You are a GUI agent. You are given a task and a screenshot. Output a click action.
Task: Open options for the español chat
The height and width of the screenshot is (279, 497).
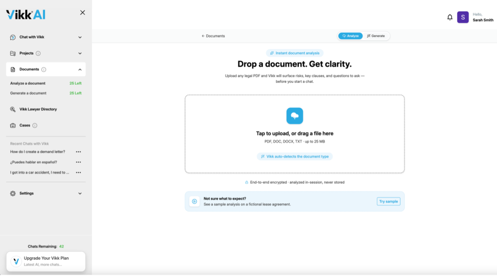point(78,162)
